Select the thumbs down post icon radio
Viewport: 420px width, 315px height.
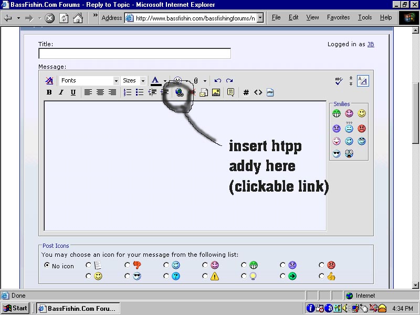click(127, 265)
